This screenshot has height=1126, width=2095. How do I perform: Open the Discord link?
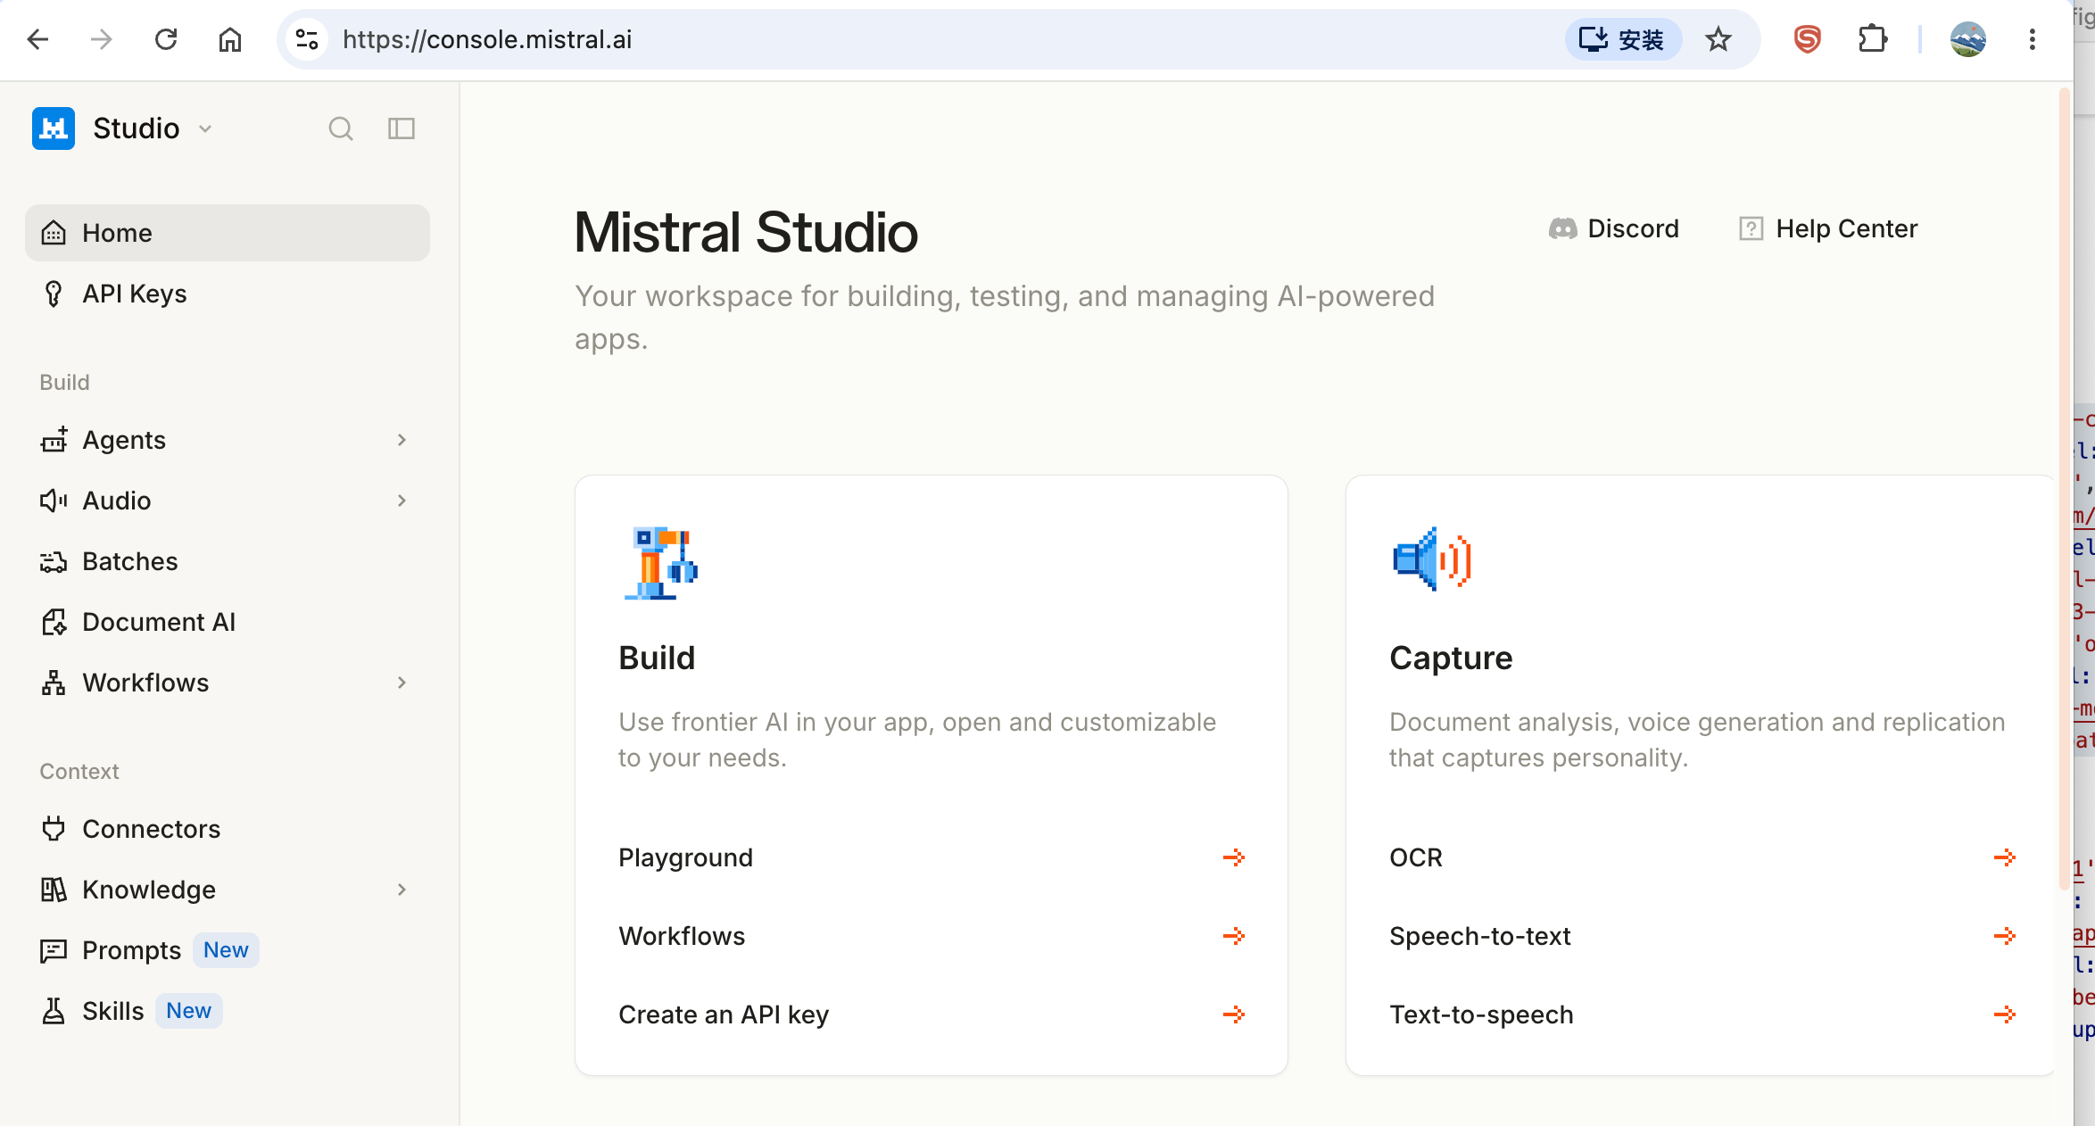(x=1613, y=228)
